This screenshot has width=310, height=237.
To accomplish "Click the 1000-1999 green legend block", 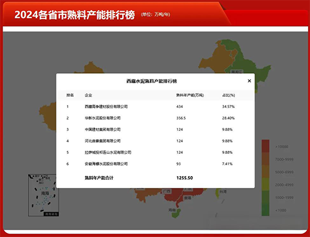I will (265, 197).
